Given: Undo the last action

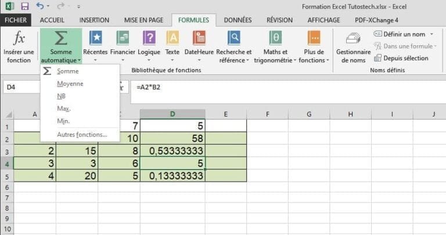Looking at the screenshot, I should coord(40,6).
